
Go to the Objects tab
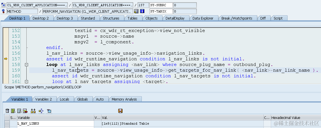(151, 18)
